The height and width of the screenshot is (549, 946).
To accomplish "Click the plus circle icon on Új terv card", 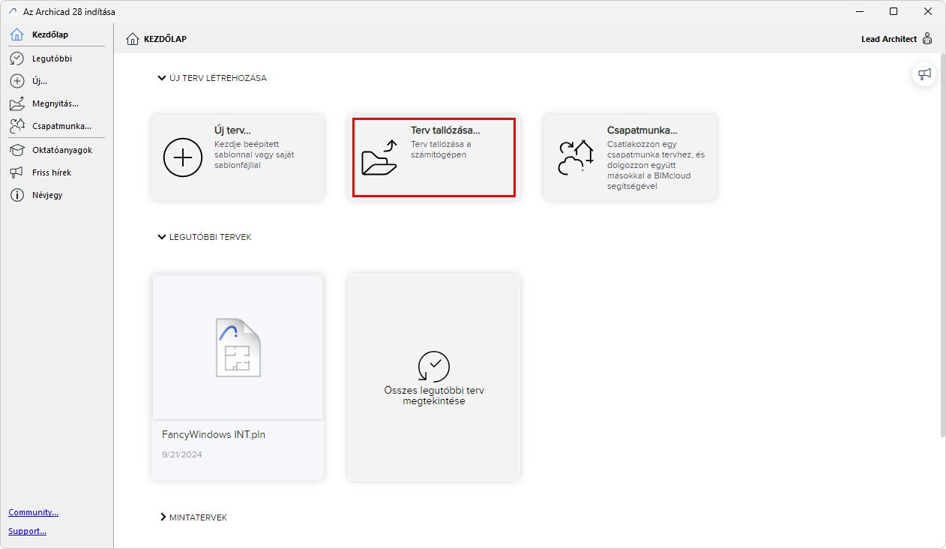I will click(183, 157).
